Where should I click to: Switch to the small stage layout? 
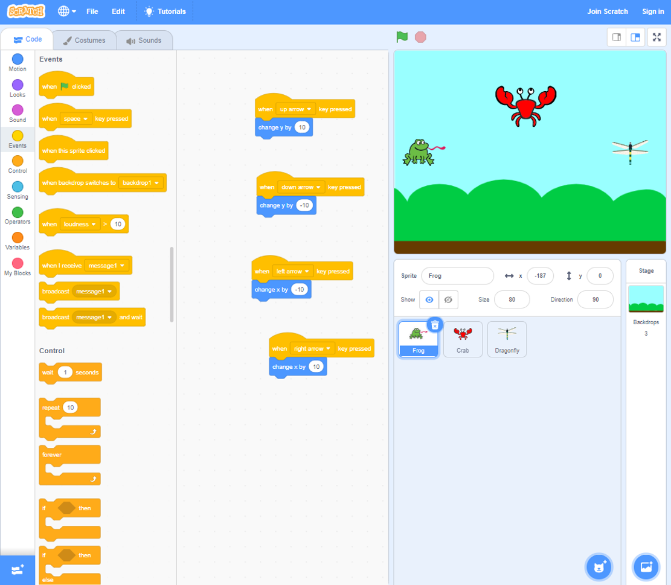[617, 37]
